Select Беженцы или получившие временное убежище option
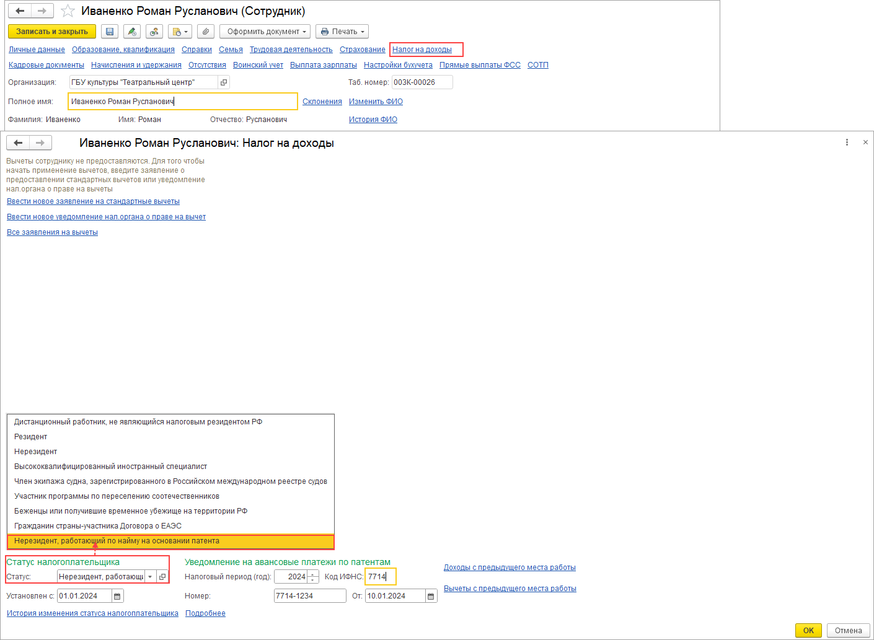This screenshot has height=640, width=874. [170, 511]
